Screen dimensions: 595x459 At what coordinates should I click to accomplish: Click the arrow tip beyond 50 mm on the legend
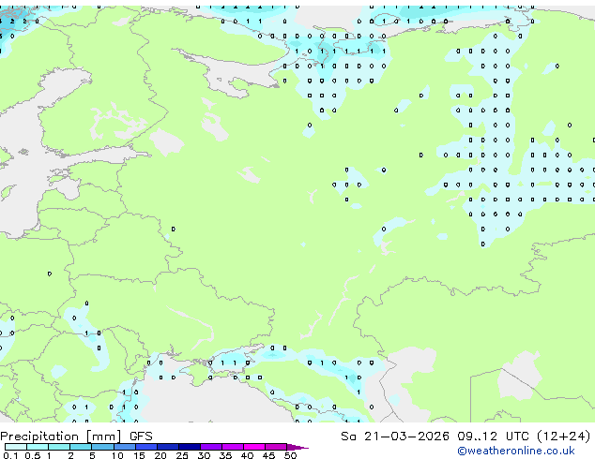coord(297,447)
